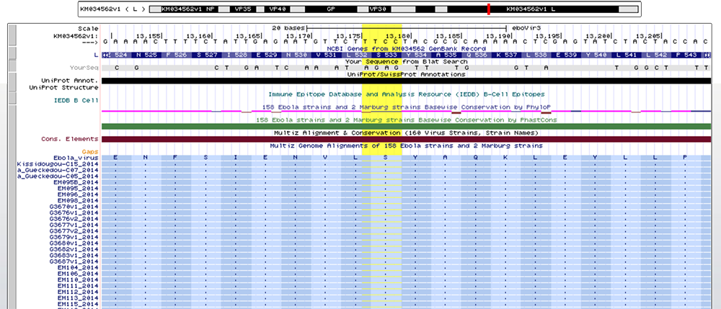The image size is (721, 309).
Task: Click codon S 533 in the L gene track
Action: [x=390, y=55]
